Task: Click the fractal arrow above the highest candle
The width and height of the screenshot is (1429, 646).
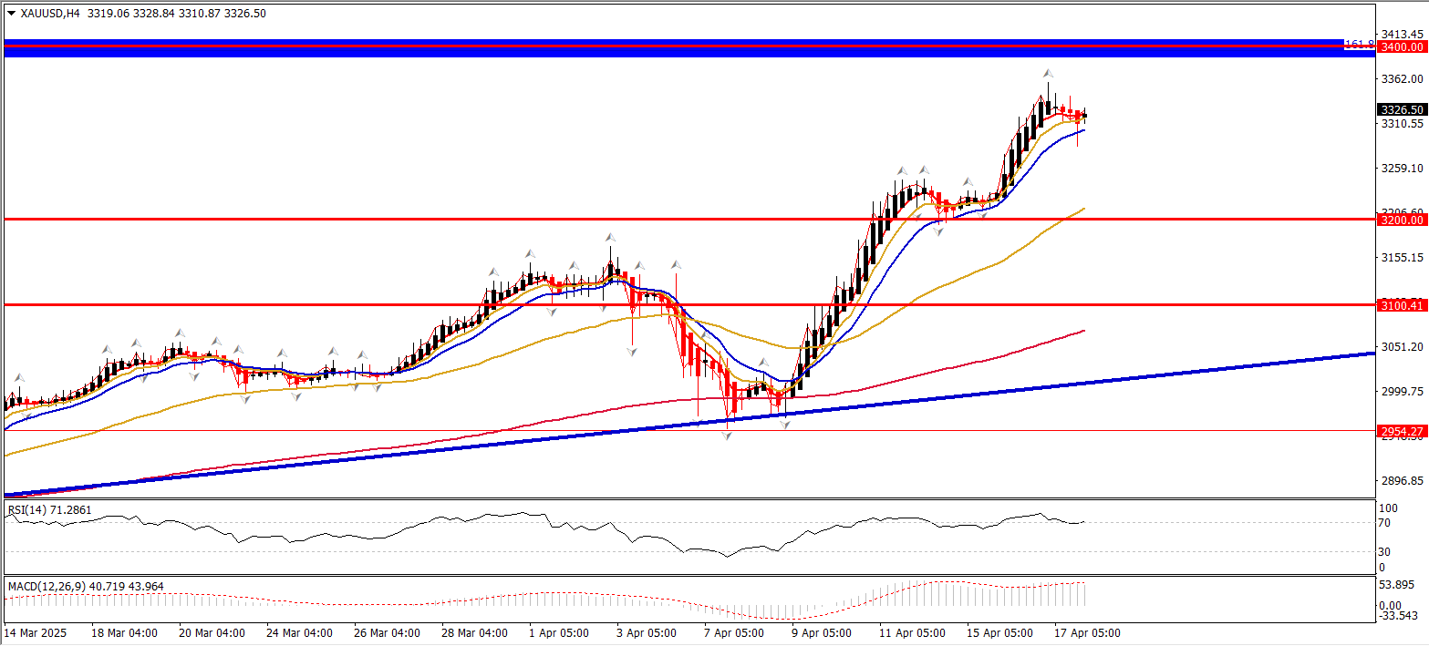Action: [x=1050, y=73]
